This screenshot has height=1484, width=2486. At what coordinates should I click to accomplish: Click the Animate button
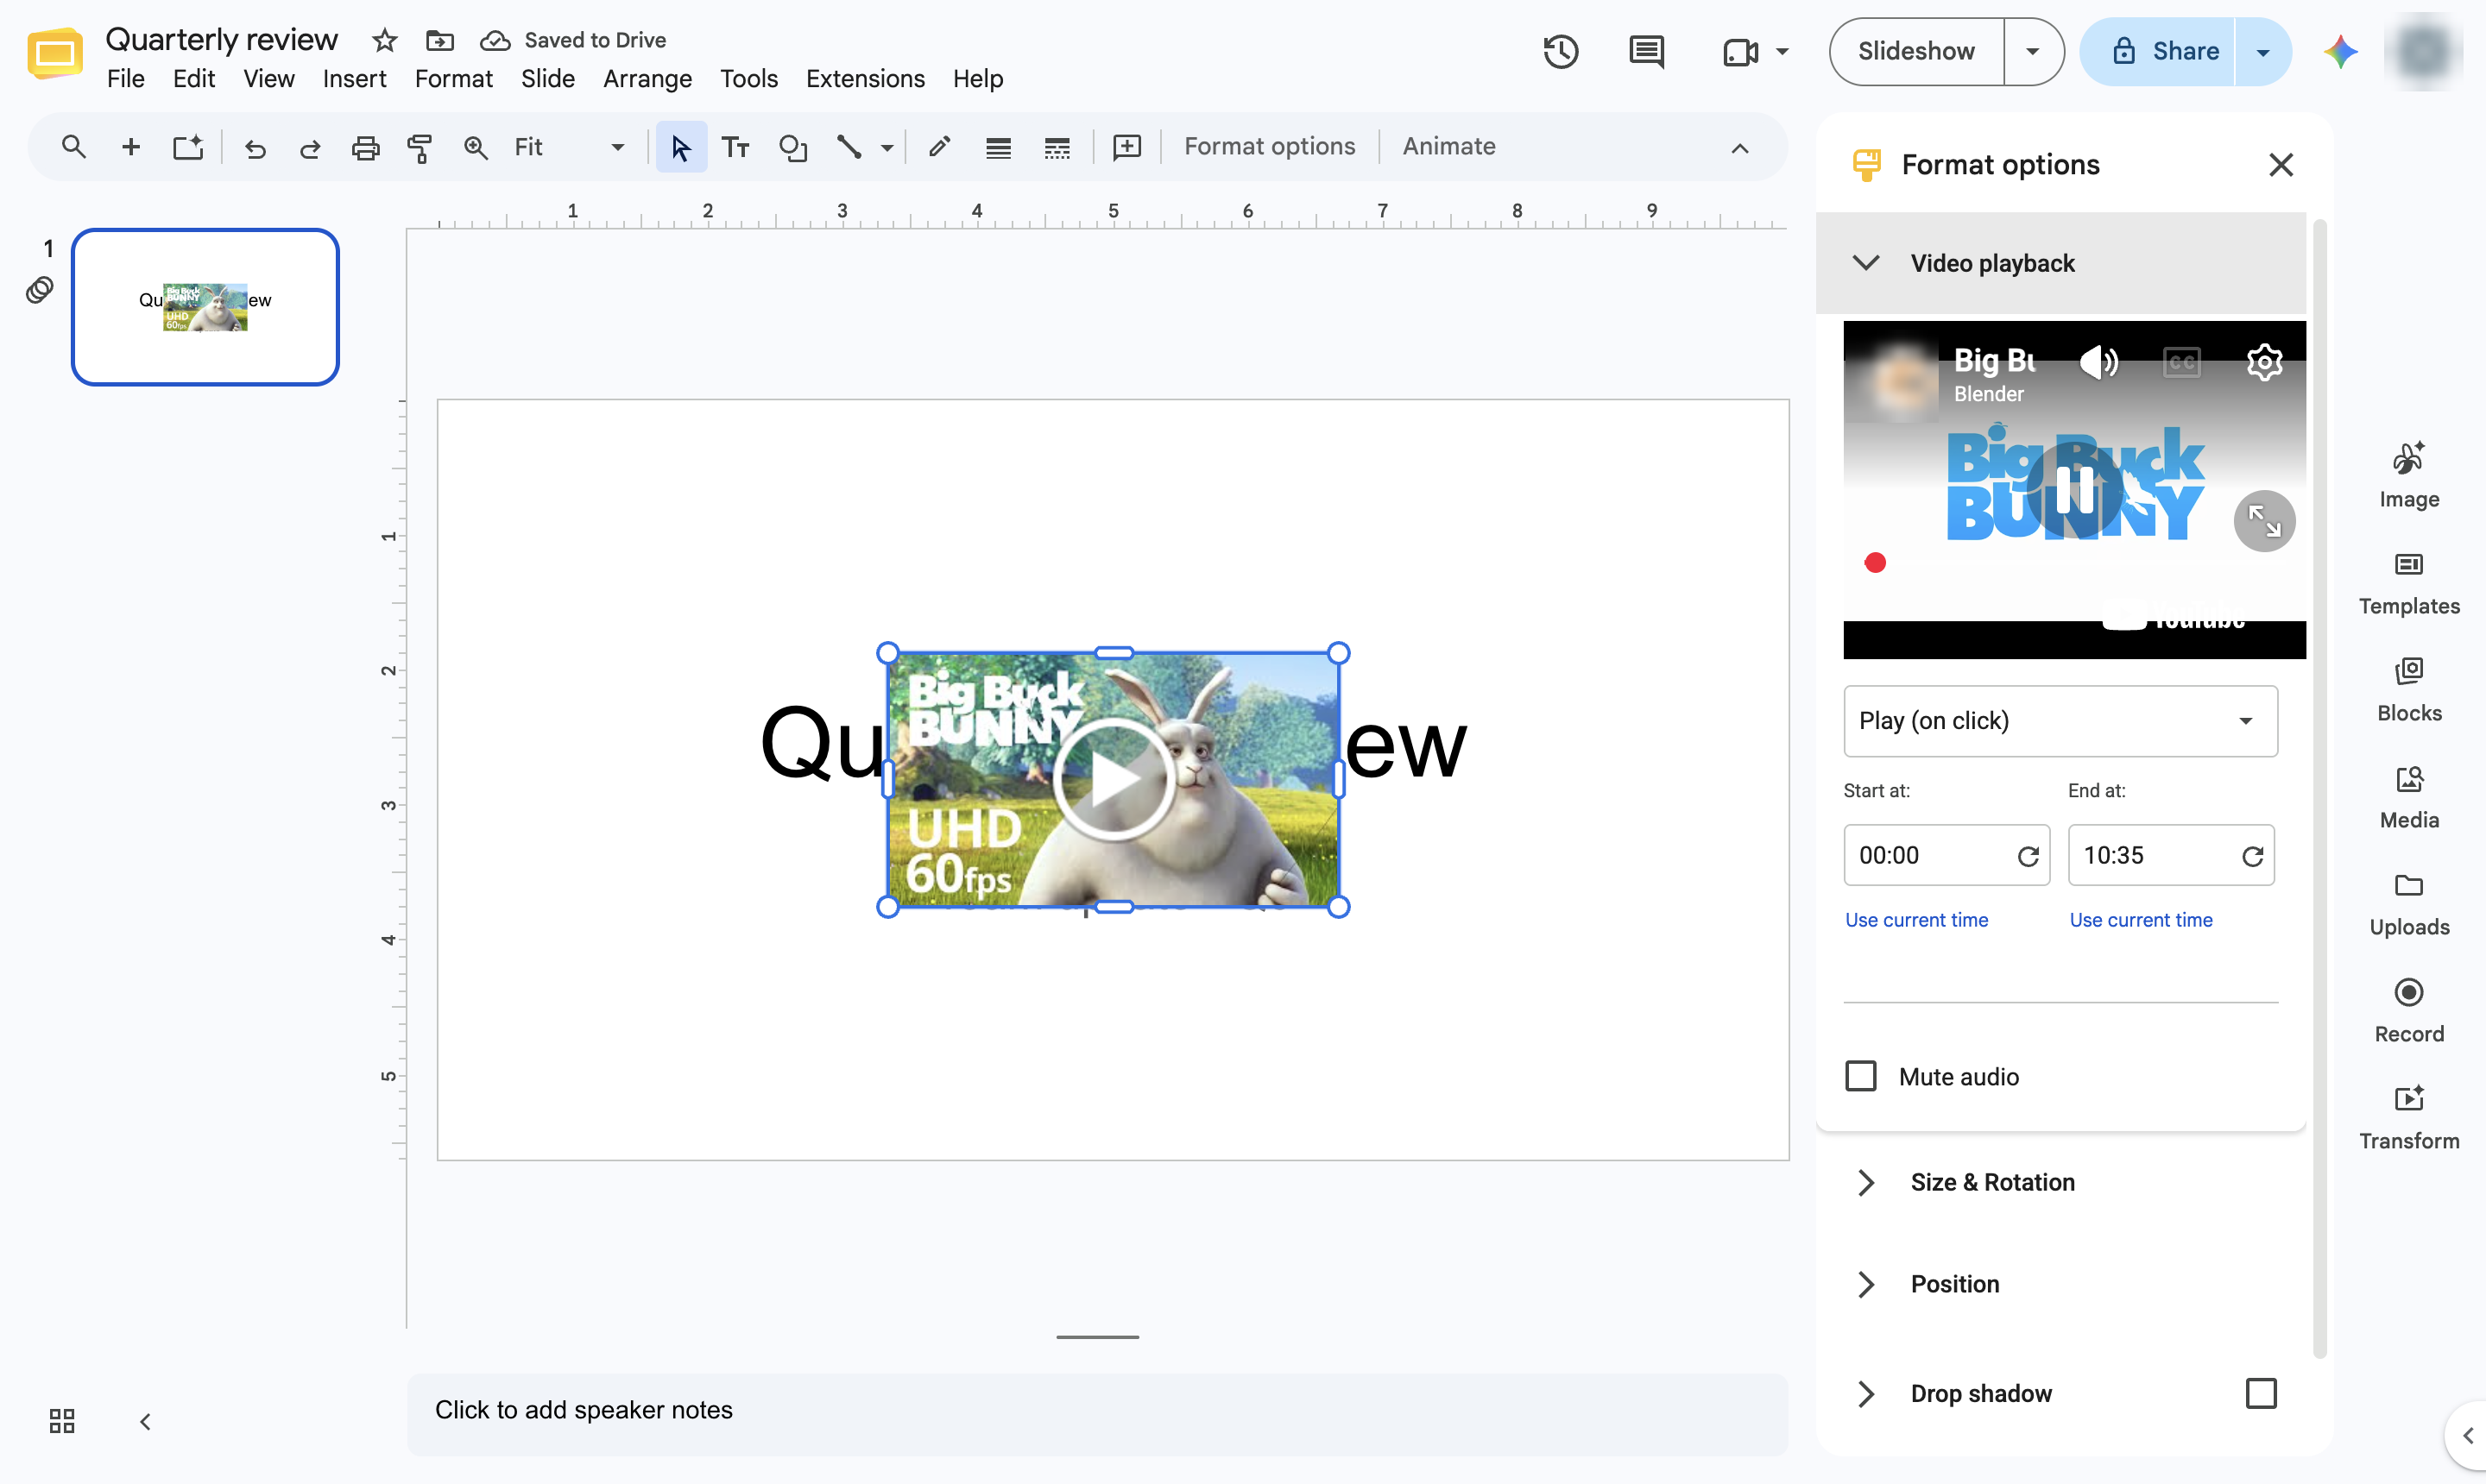click(1448, 146)
